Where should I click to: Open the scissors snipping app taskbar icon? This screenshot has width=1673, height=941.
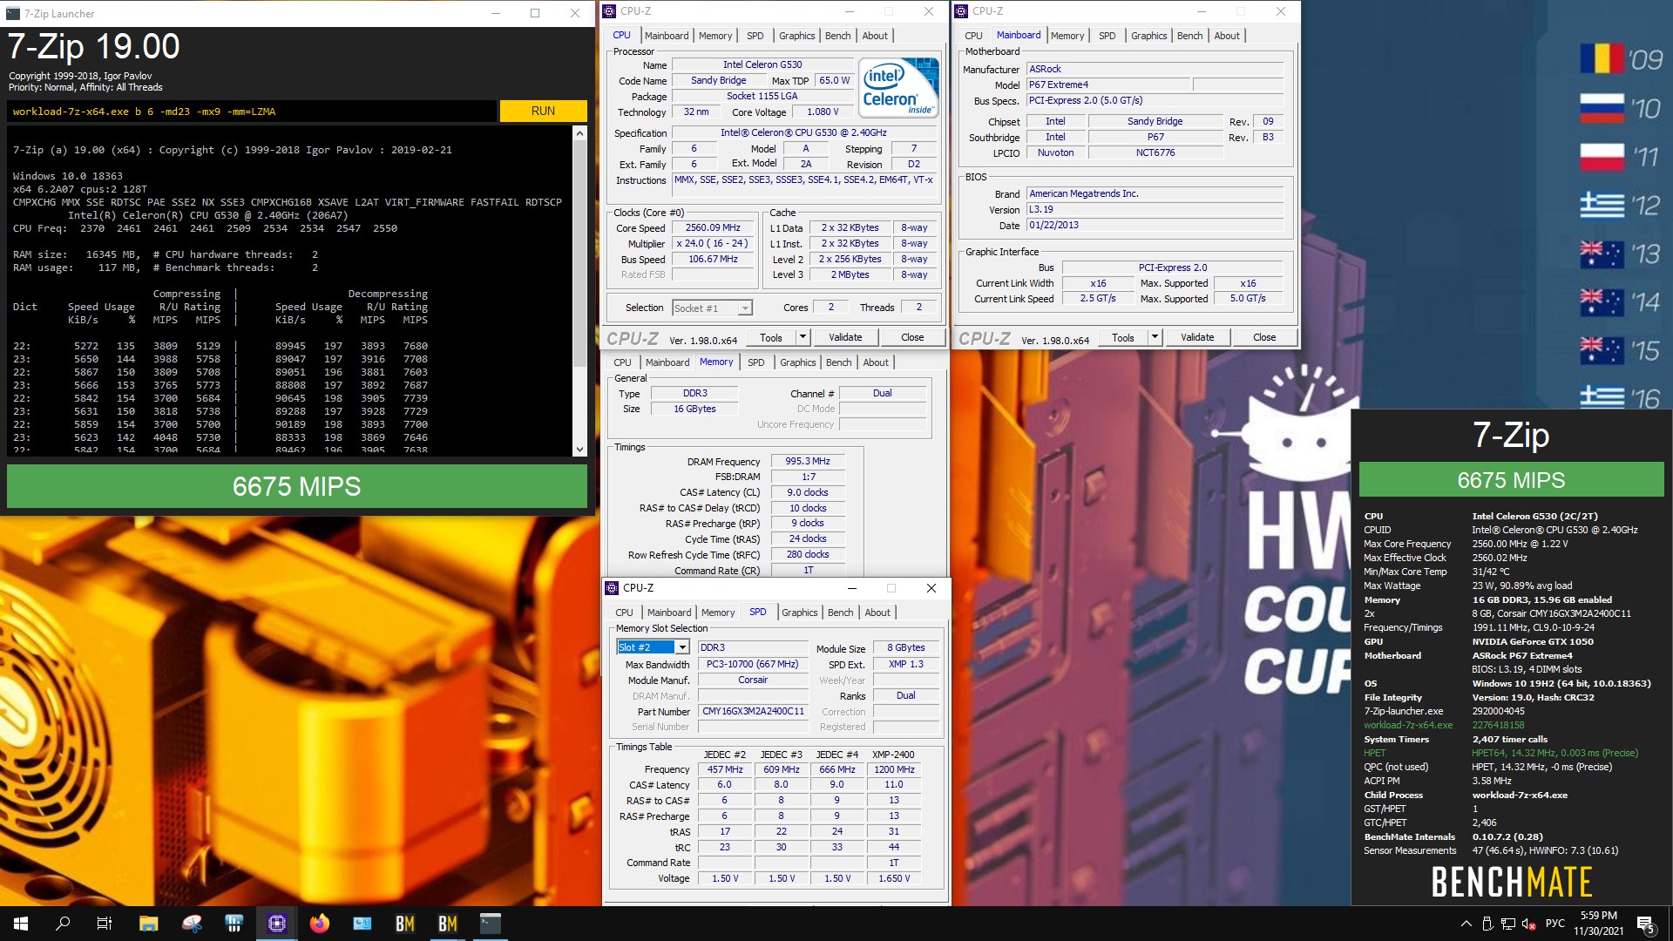point(192,924)
